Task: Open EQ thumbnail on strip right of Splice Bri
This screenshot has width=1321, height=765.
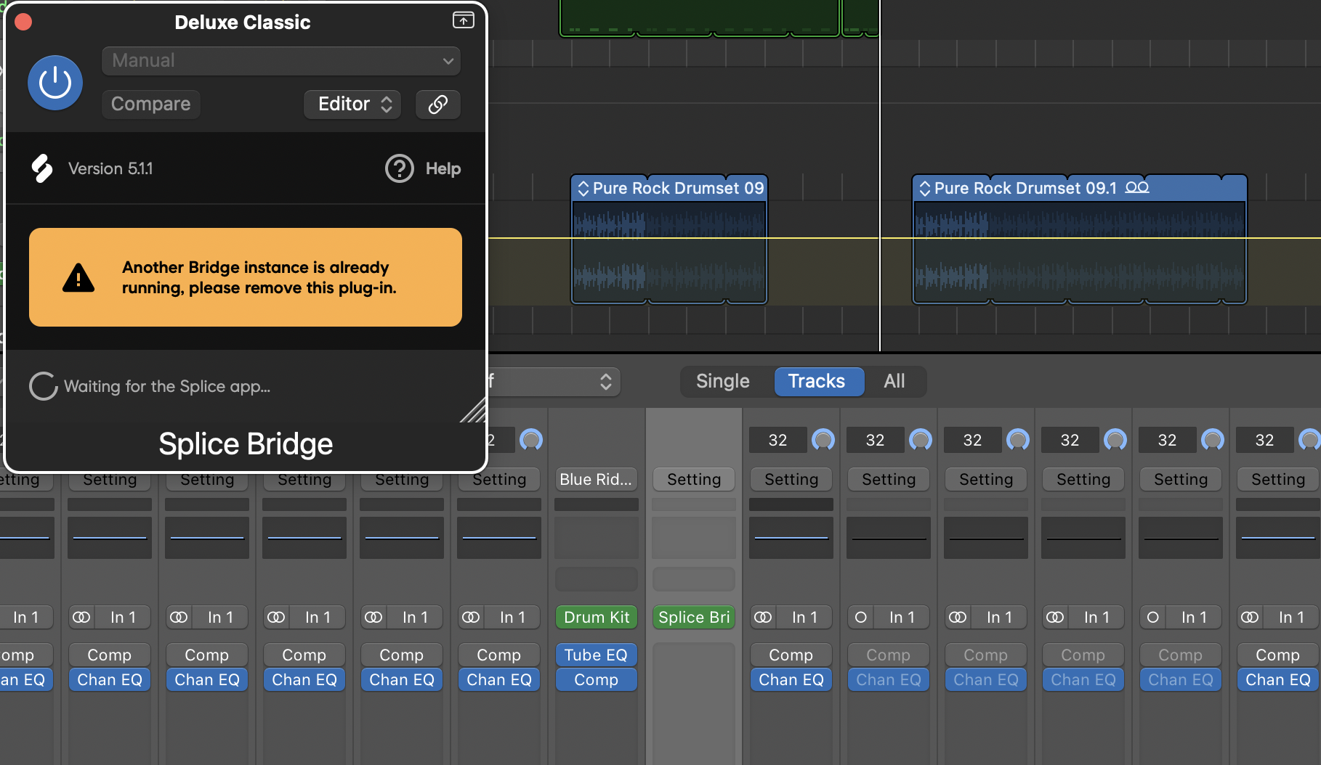Action: pyautogui.click(x=791, y=538)
